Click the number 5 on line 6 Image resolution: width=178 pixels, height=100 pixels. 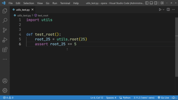[75, 44]
